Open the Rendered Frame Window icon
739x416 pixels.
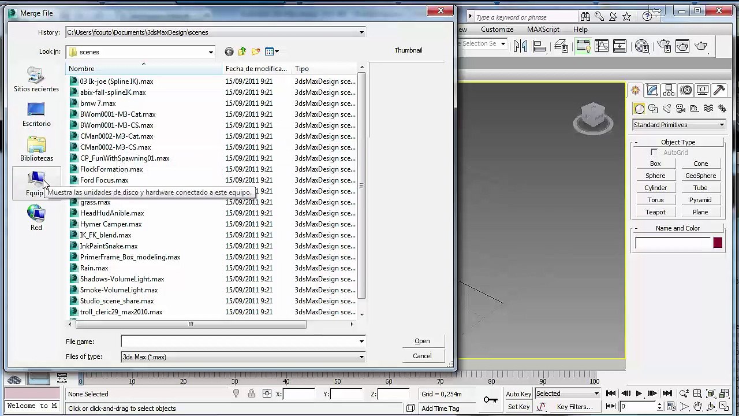pos(682,46)
